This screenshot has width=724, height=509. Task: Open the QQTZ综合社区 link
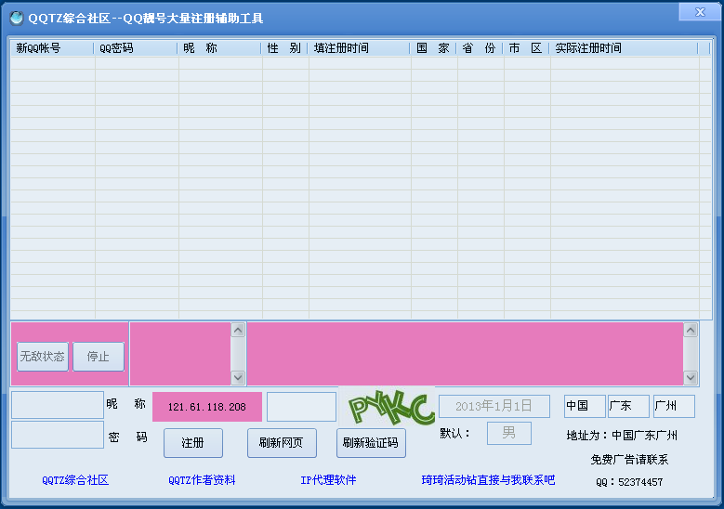(x=75, y=480)
